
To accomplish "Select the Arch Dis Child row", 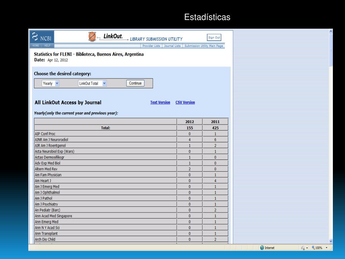I will (x=131, y=240).
